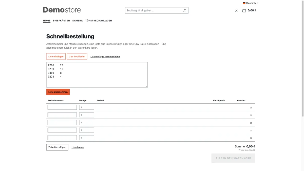Focus the fifth row Menge field
Image resolution: width=304 pixels, height=171 pixels.
tap(87, 138)
